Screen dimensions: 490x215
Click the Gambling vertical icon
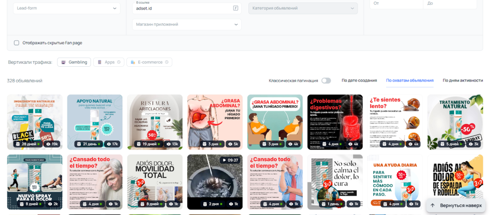coord(63,62)
